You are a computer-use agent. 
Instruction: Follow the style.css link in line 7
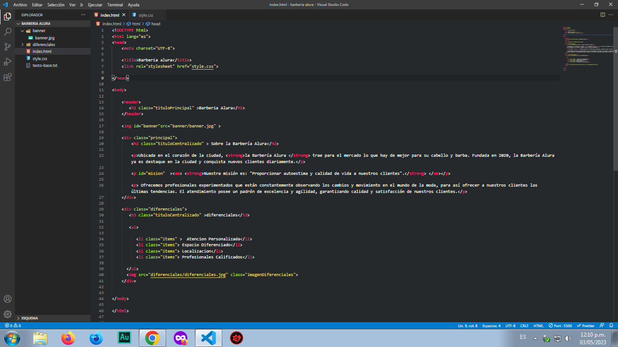coord(202,66)
